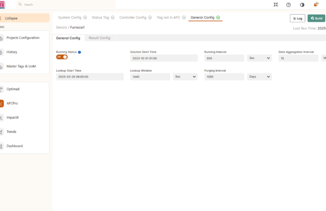Open OptimaX from the sidebar

coord(13,89)
